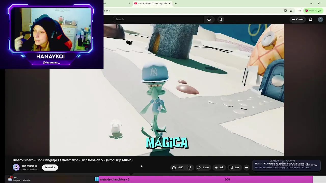This screenshot has width=326, height=183.
Task: Click the Next: Me Llueven Las Barbies title
Action: [x=282, y=164]
